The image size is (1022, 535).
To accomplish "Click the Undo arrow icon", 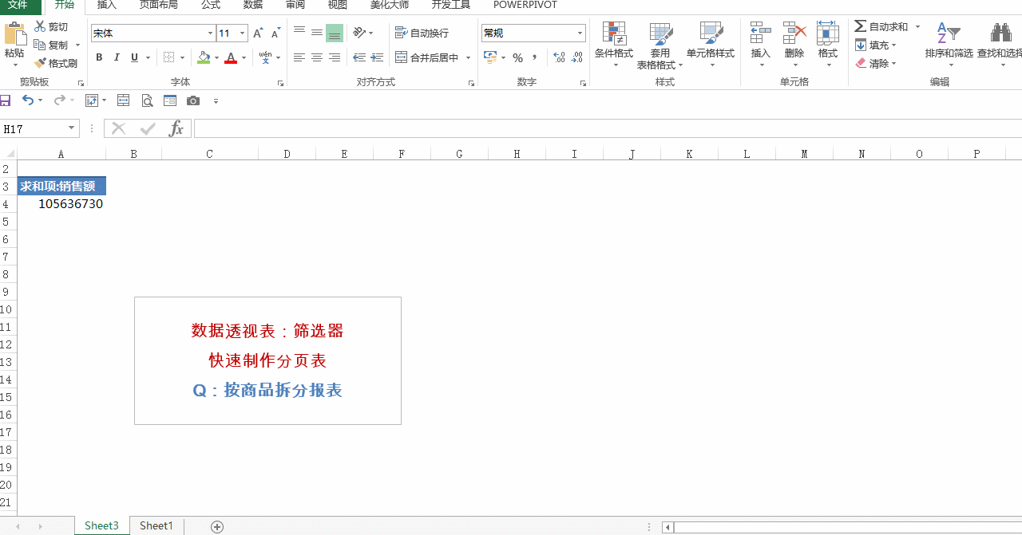I will click(x=27, y=100).
